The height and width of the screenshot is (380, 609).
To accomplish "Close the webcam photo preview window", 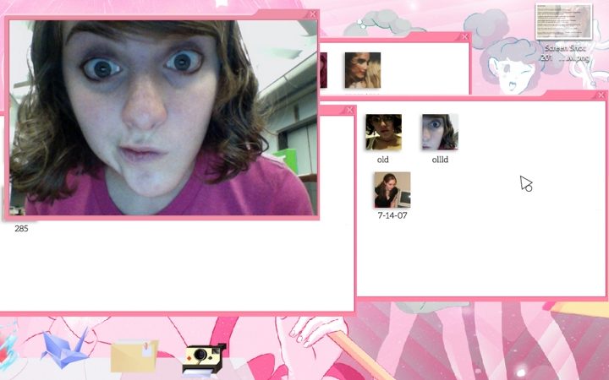I will 312,14.
